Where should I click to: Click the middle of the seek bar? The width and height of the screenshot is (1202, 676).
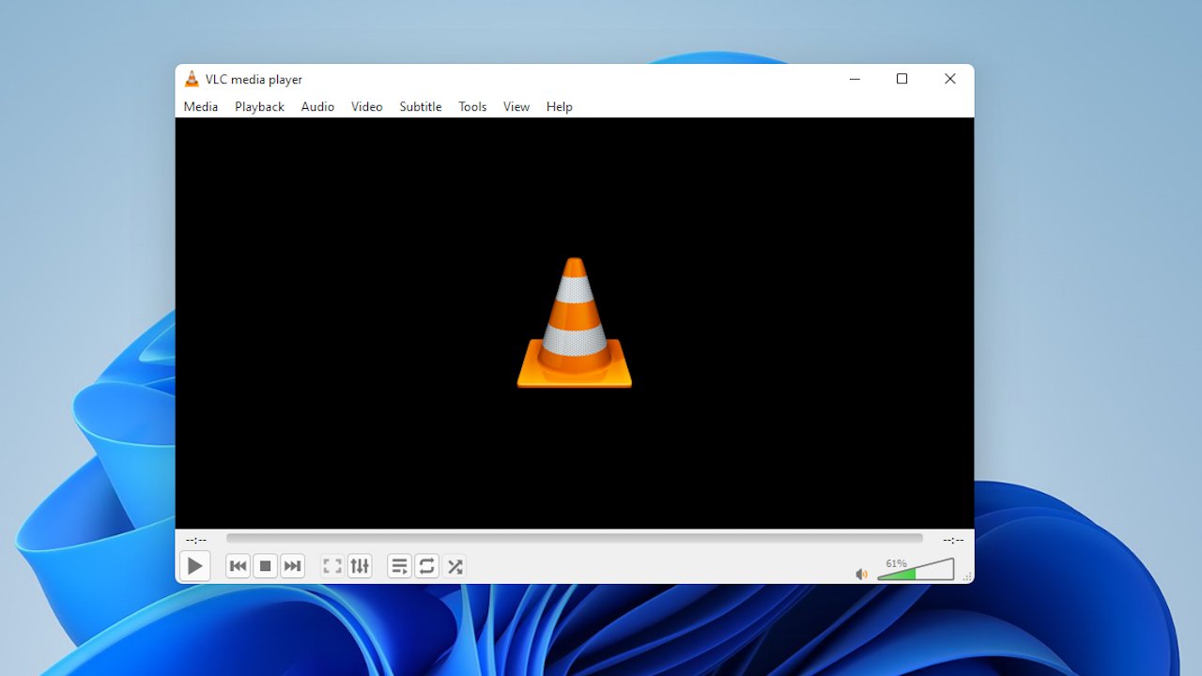pyautogui.click(x=573, y=538)
